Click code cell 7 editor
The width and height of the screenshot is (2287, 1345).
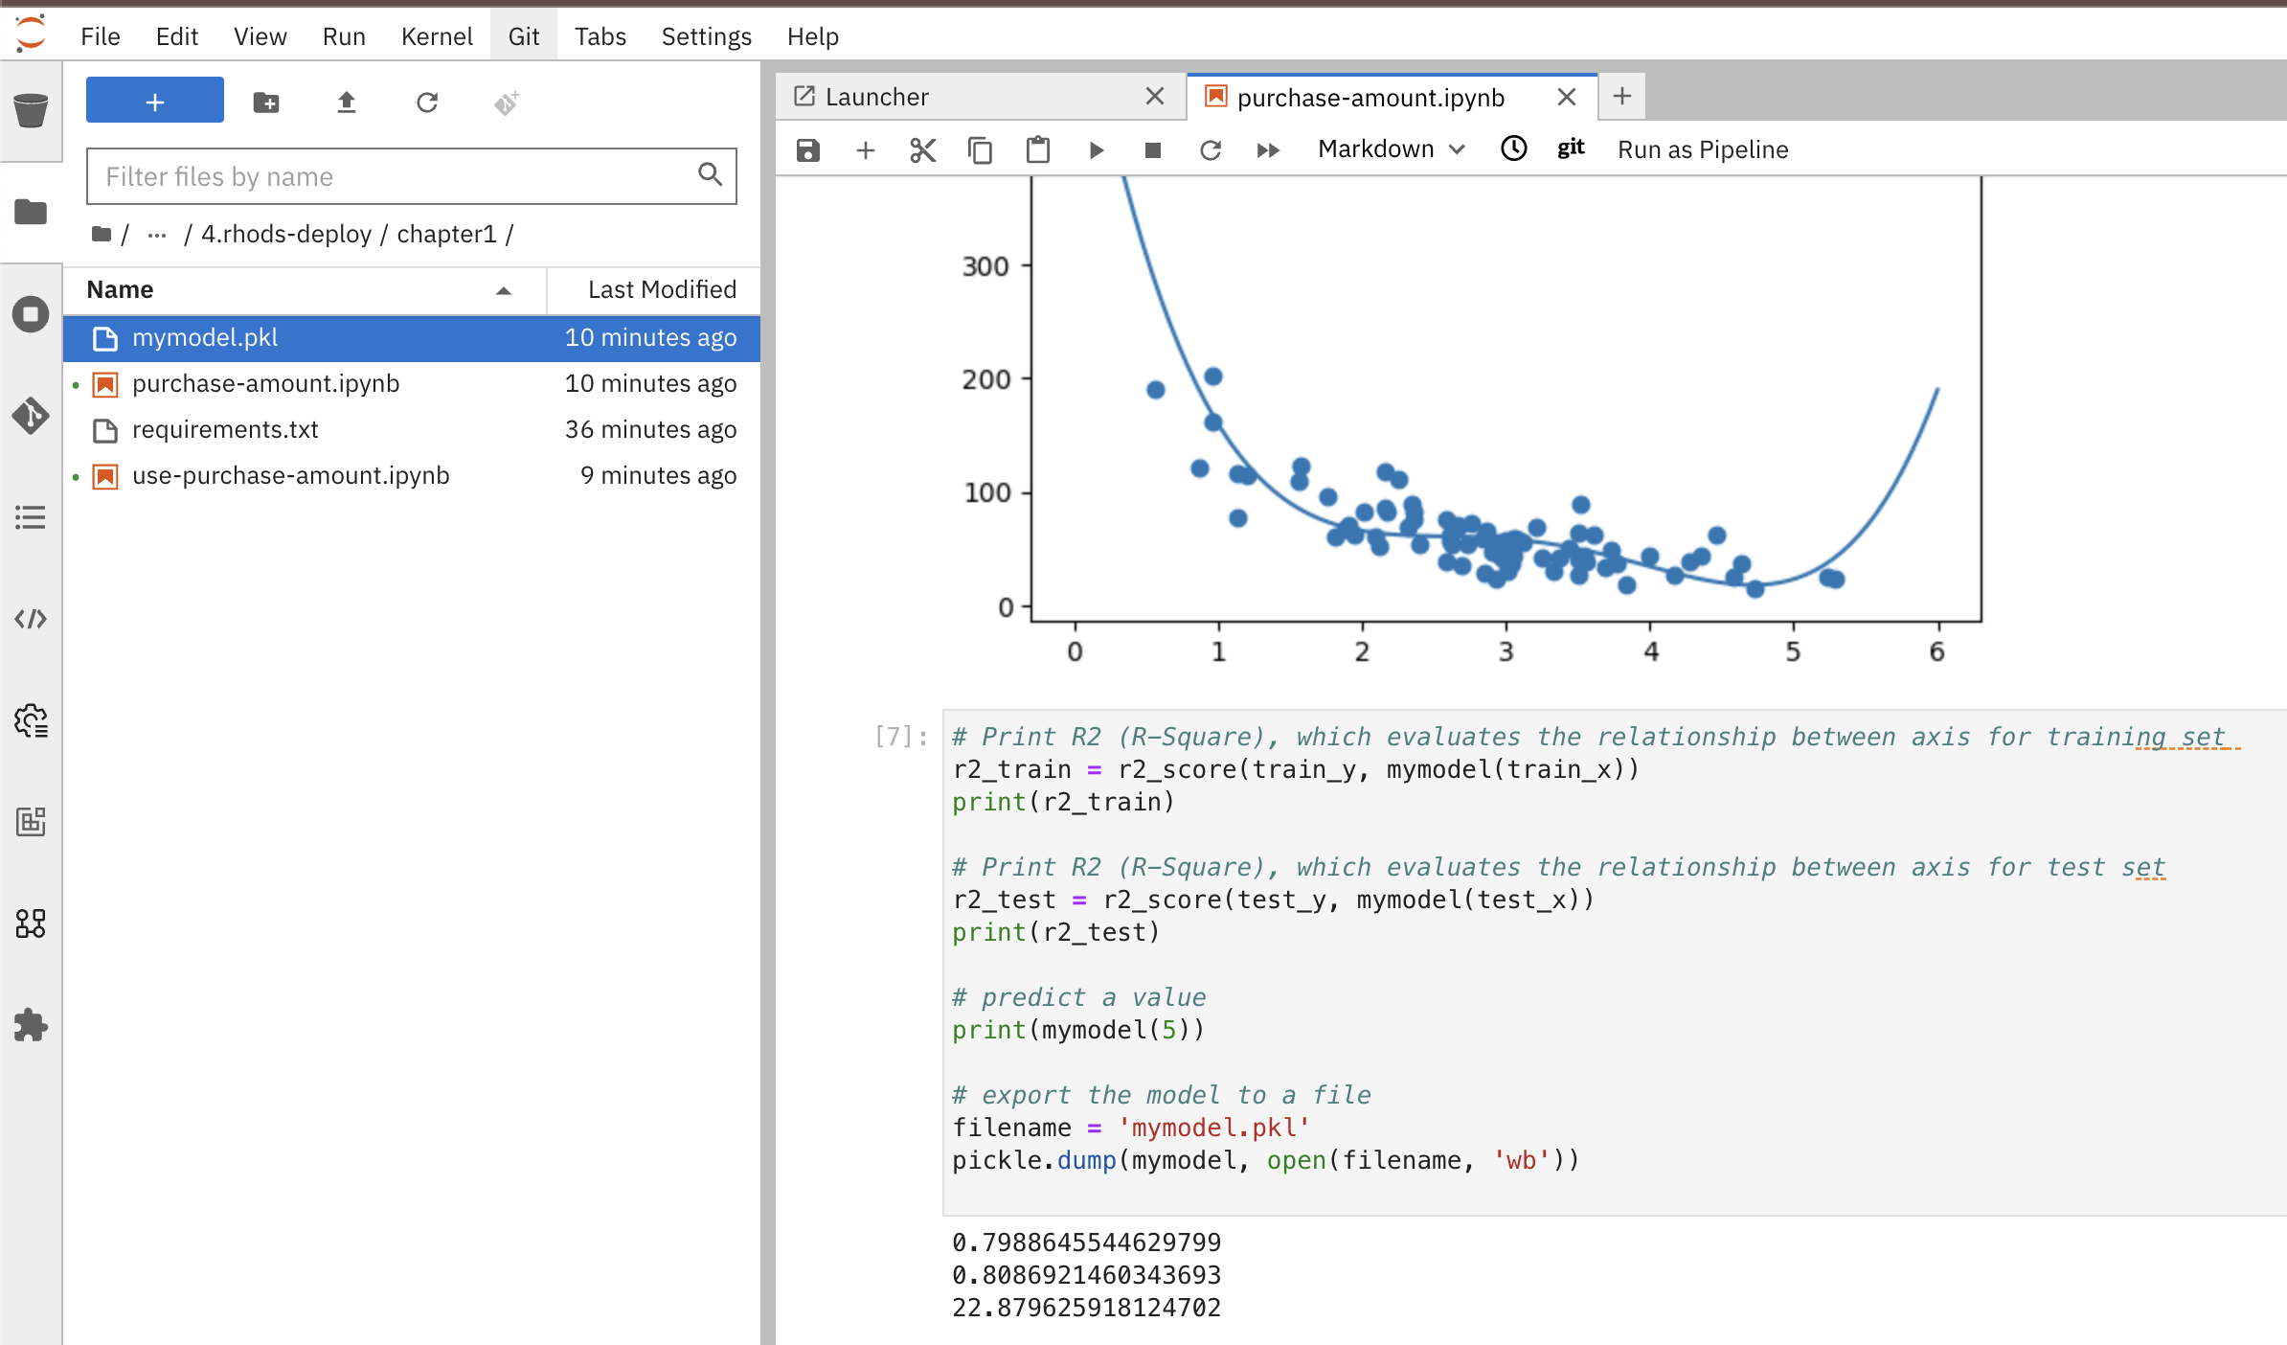pyautogui.click(x=1615, y=962)
